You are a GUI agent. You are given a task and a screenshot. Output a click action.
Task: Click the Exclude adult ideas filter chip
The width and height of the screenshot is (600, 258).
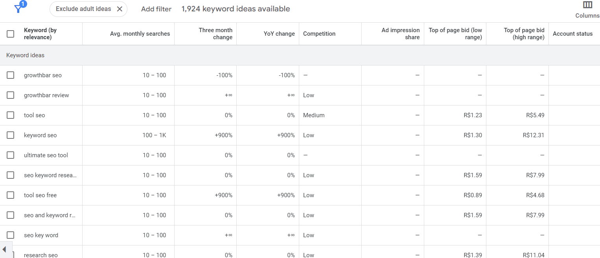click(83, 9)
